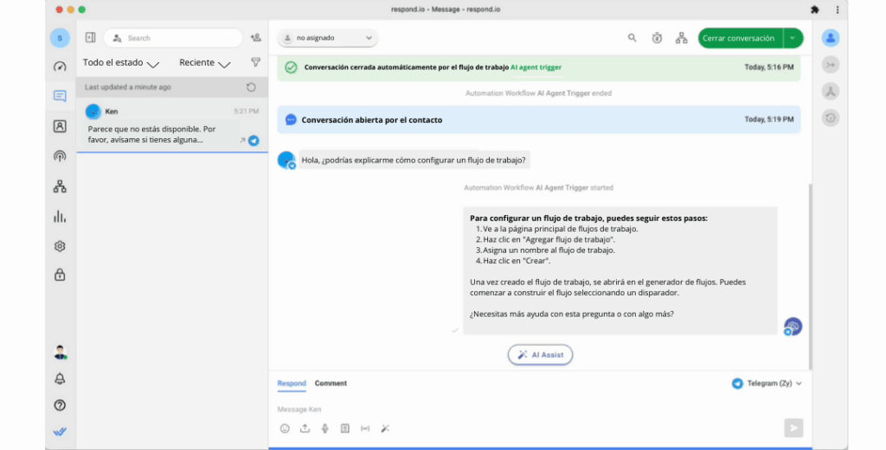Click the double checkmark icon at sidebar bottom
The height and width of the screenshot is (450, 886).
click(x=60, y=432)
